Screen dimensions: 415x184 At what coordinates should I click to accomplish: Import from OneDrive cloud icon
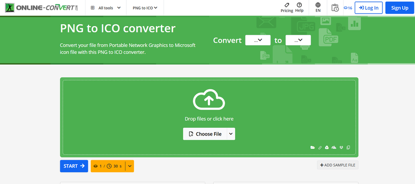[334, 148]
